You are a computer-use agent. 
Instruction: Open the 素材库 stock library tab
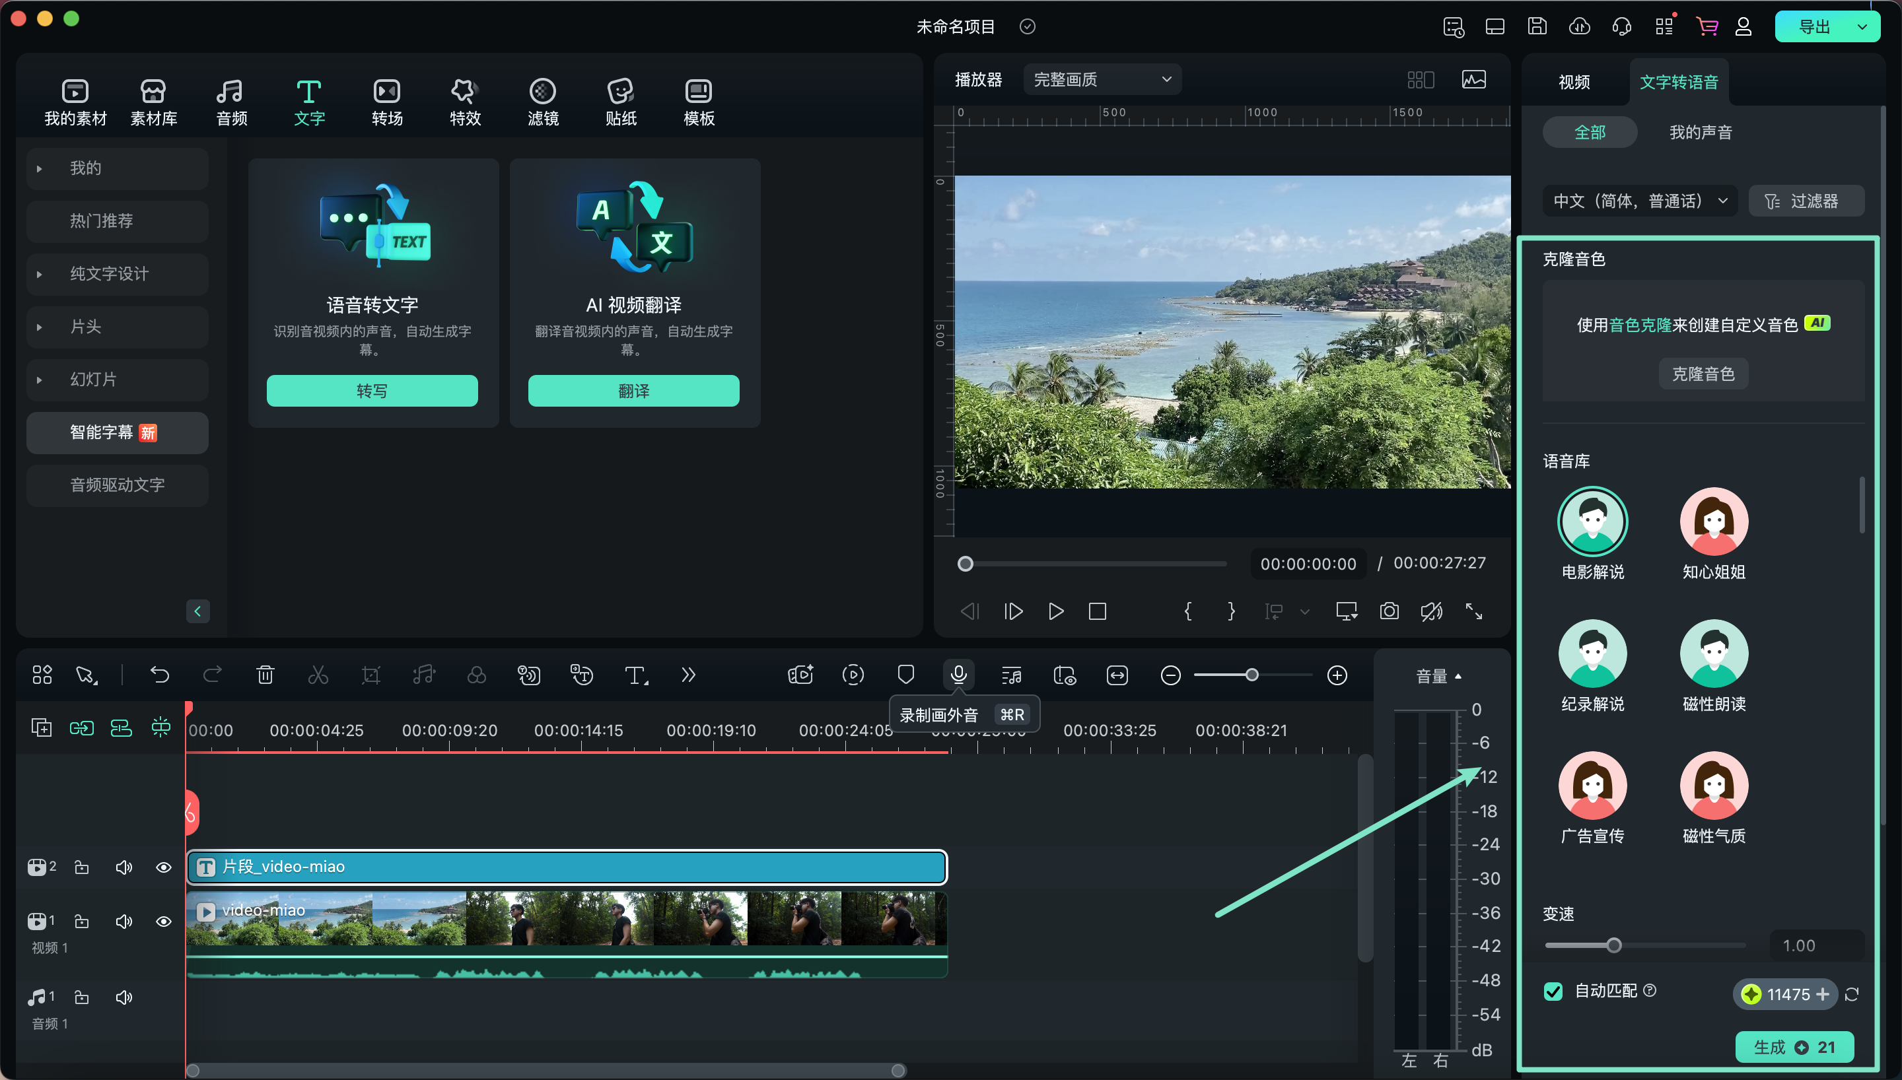point(154,102)
